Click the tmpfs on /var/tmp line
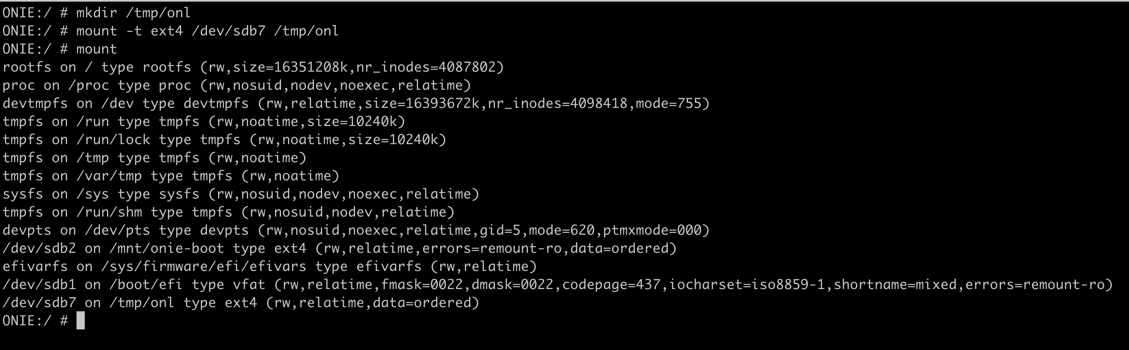 (171, 176)
